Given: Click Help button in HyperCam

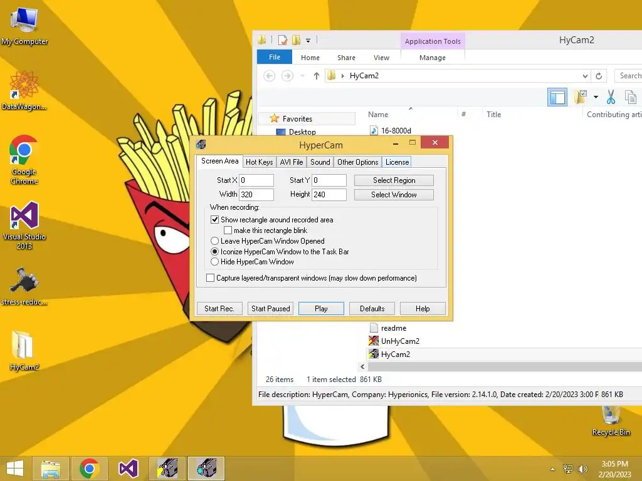Looking at the screenshot, I should [423, 308].
